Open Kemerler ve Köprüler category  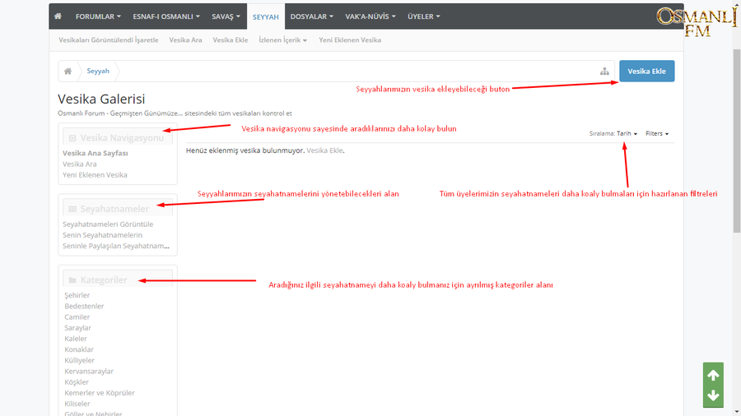[100, 393]
